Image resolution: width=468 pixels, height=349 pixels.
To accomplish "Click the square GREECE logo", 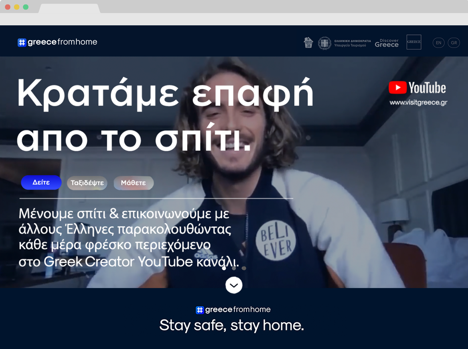I will (x=414, y=42).
